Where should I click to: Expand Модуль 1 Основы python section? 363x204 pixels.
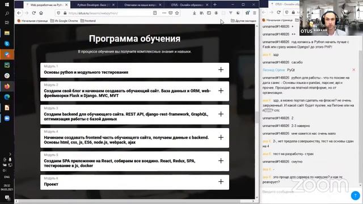point(135,70)
